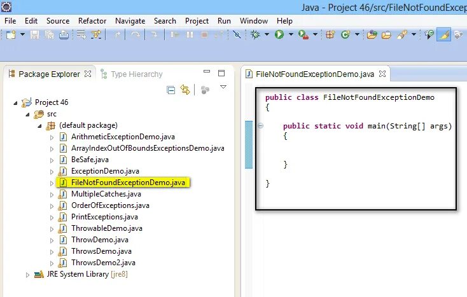
Task: Collapse the Project 46 tree node
Action: point(15,103)
